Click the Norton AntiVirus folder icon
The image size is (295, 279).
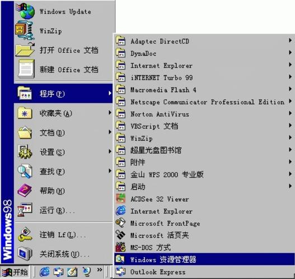click(120, 114)
